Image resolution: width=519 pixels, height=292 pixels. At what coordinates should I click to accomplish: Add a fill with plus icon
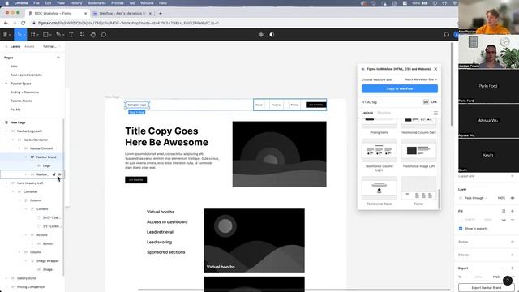click(x=513, y=211)
